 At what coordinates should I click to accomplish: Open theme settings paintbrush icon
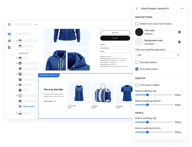click(9, 41)
